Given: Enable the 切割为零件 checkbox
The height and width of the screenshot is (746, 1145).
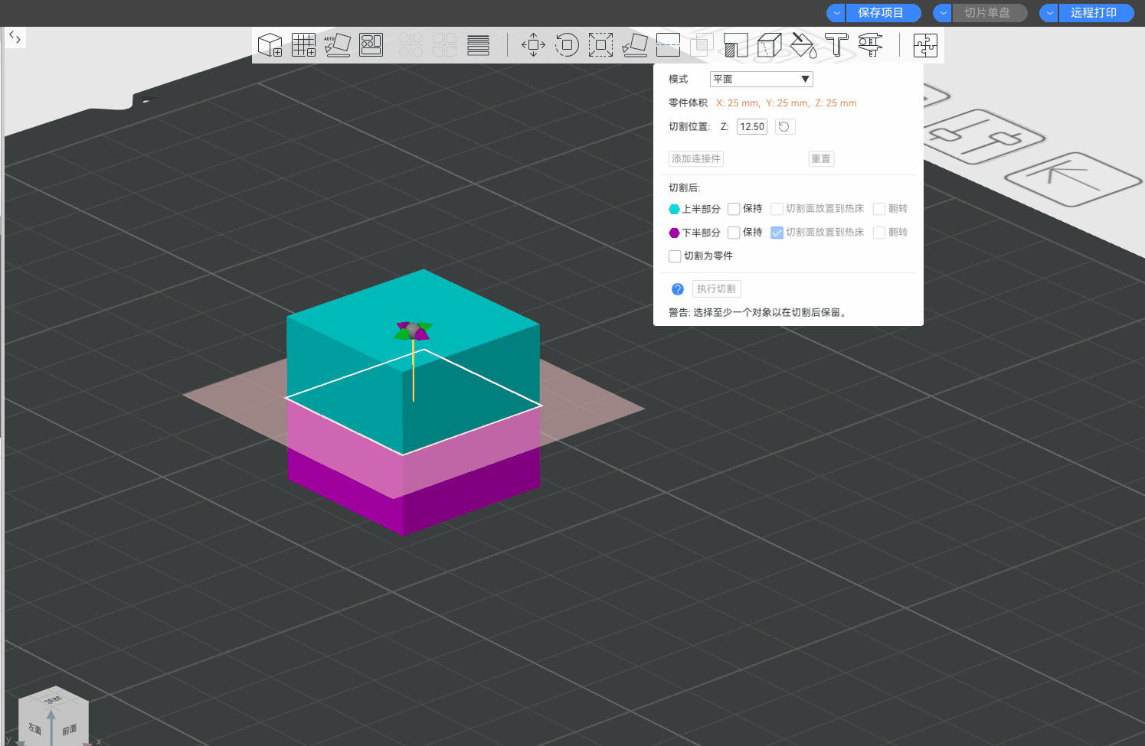Looking at the screenshot, I should [x=675, y=256].
